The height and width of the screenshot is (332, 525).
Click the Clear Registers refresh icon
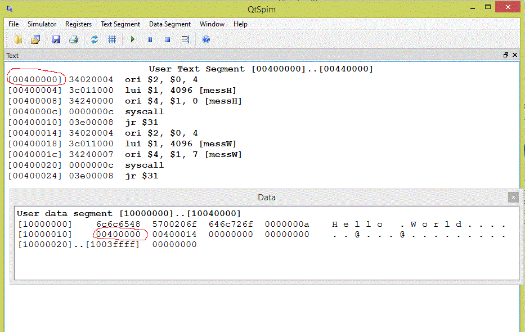95,39
